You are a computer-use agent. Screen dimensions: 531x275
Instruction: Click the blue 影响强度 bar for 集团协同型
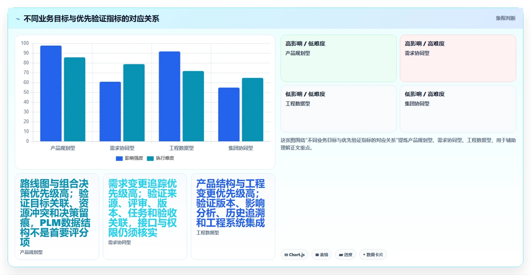click(229, 115)
